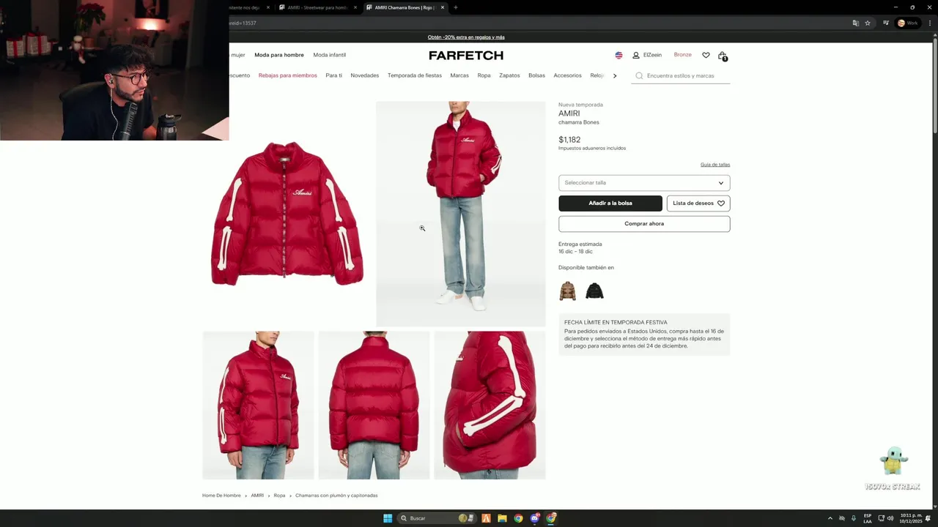The height and width of the screenshot is (527, 938).
Task: Open a new browser tab
Action: coord(455,7)
